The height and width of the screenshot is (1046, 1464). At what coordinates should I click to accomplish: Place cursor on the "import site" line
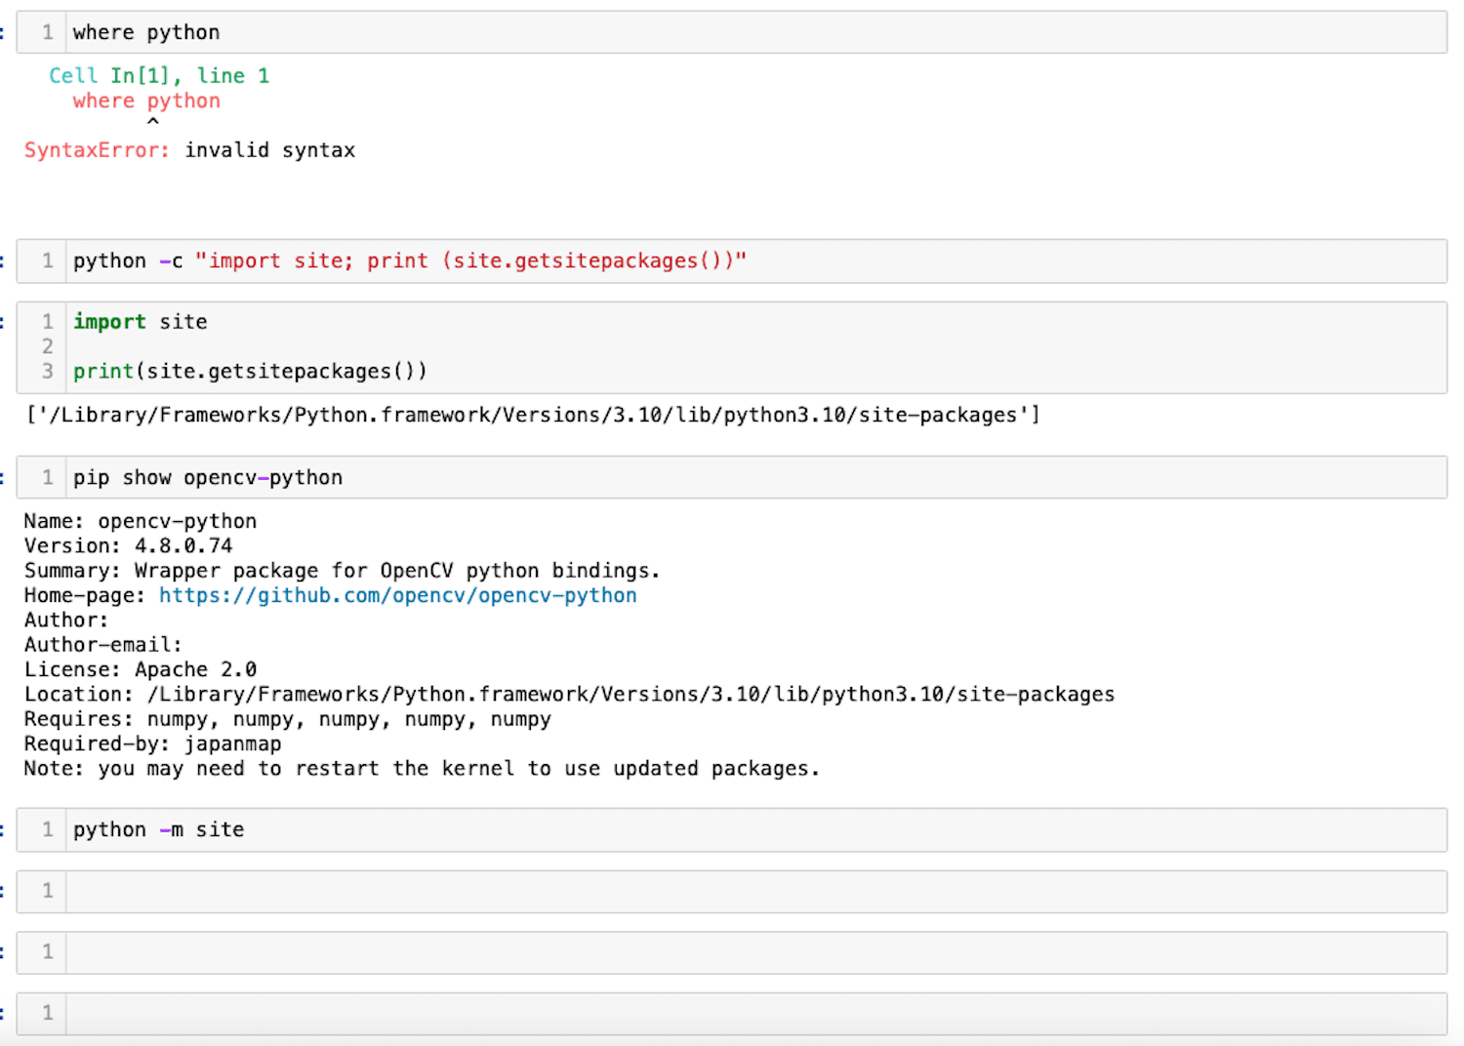point(141,322)
